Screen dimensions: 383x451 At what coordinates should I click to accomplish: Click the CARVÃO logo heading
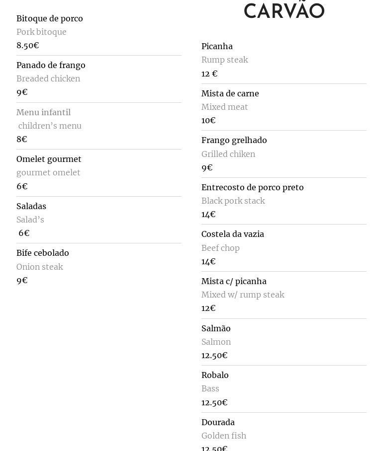(x=284, y=10)
